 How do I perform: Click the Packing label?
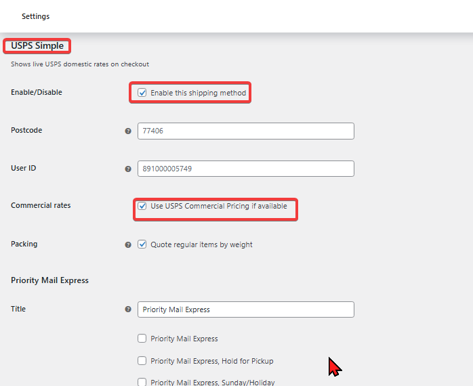[24, 244]
